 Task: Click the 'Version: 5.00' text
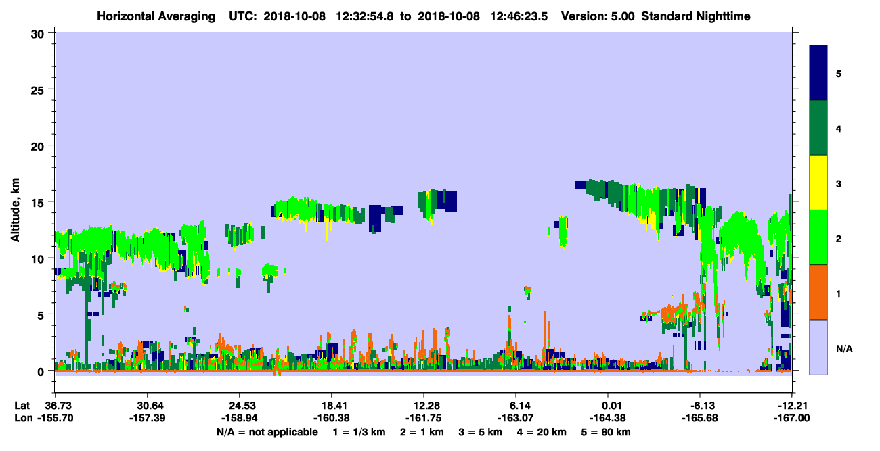(598, 16)
